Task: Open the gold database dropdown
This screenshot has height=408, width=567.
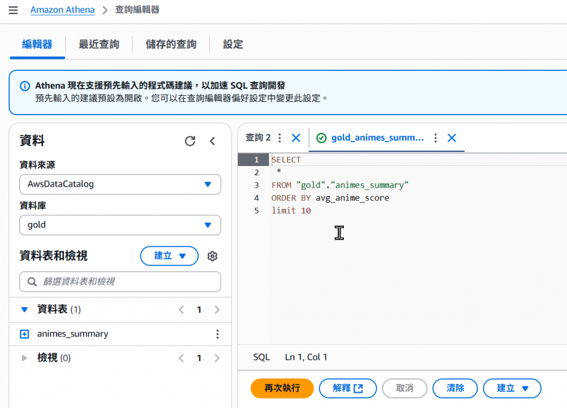Action: click(x=120, y=225)
